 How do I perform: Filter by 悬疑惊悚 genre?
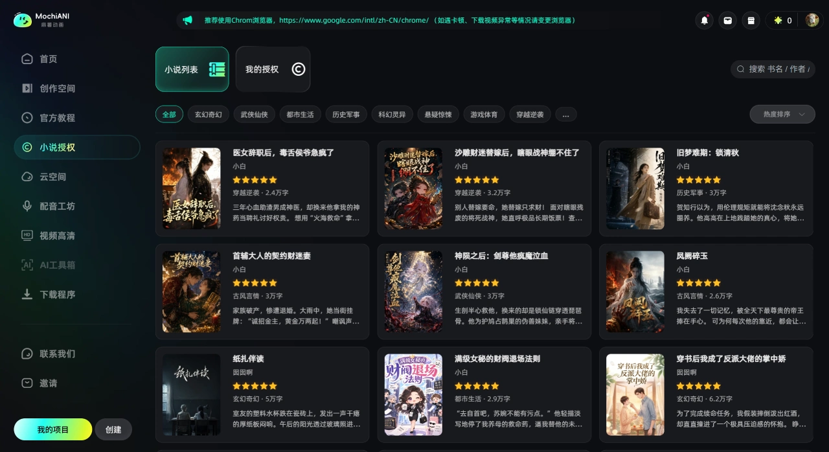[438, 115]
